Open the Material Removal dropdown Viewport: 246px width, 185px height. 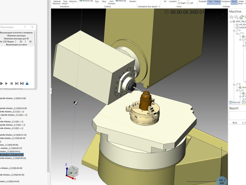tap(57, 2)
